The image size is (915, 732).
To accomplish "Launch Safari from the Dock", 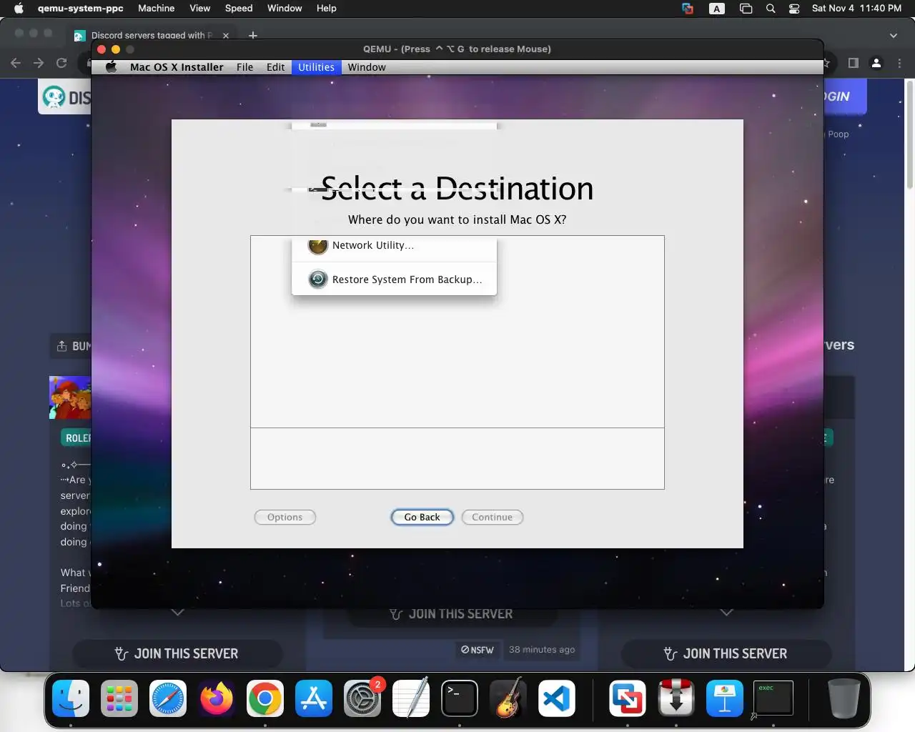I will [x=168, y=698].
